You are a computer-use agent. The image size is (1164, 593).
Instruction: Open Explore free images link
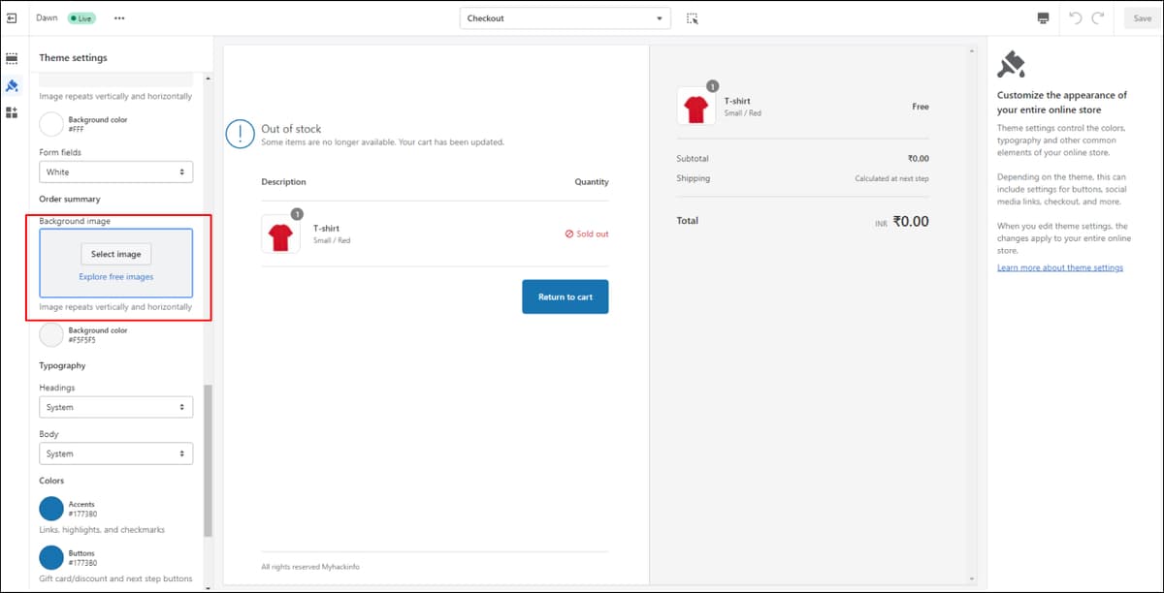point(116,277)
